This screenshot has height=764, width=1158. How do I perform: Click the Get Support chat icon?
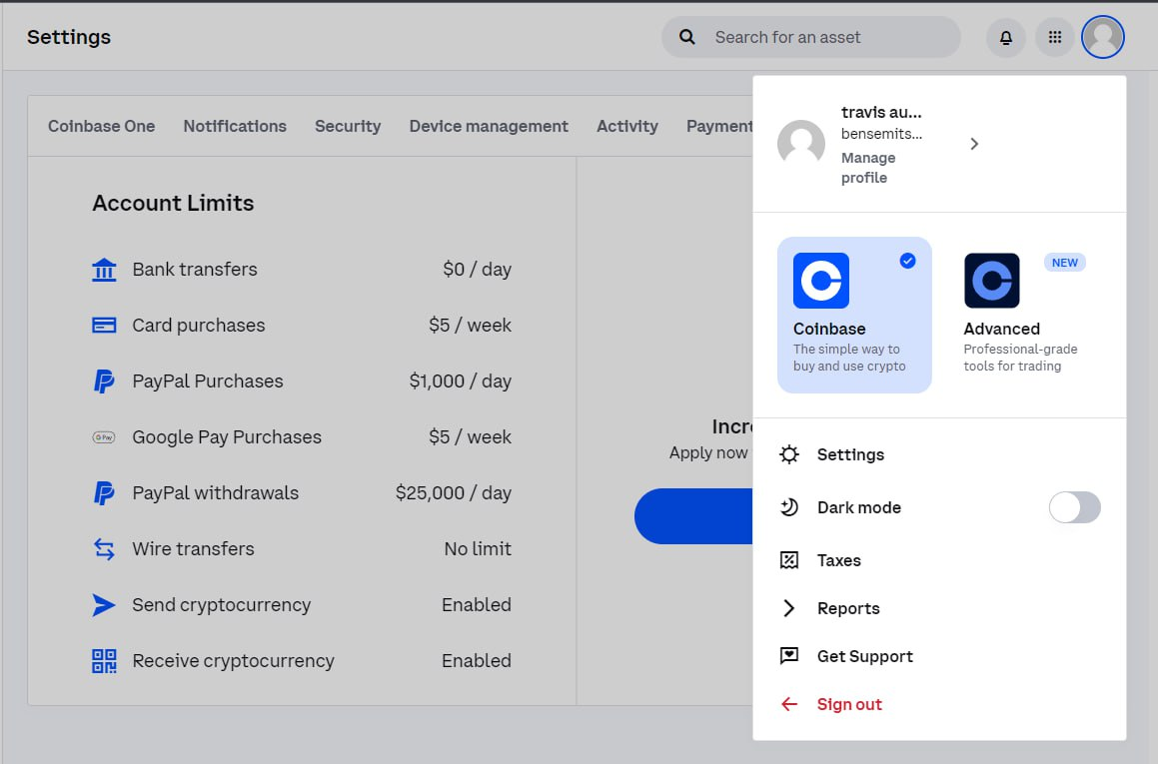tap(789, 656)
